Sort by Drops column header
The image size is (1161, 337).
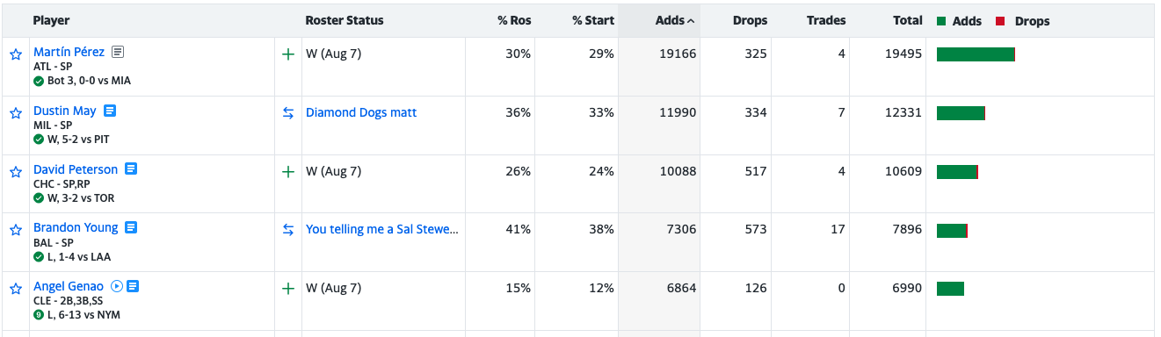pyautogui.click(x=750, y=20)
